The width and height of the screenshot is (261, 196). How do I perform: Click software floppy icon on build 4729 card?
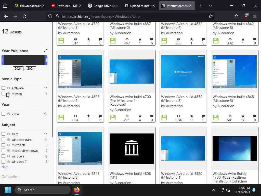pos(61,41)
